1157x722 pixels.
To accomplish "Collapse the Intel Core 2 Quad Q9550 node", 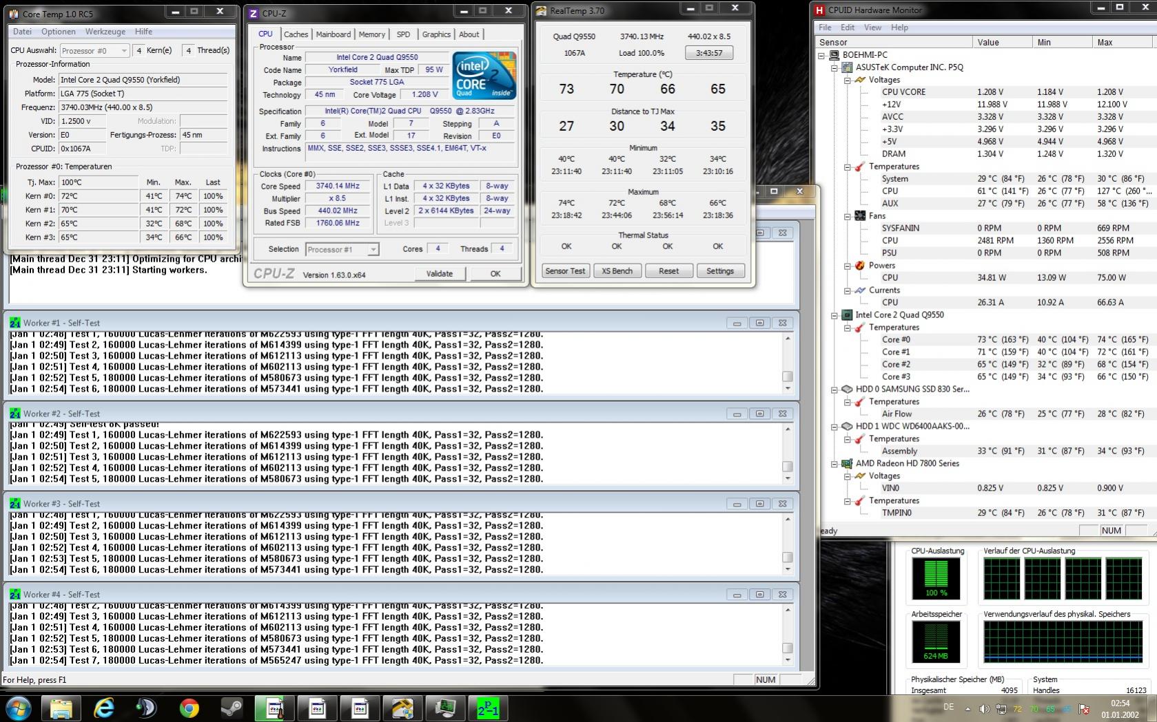I will click(x=835, y=315).
